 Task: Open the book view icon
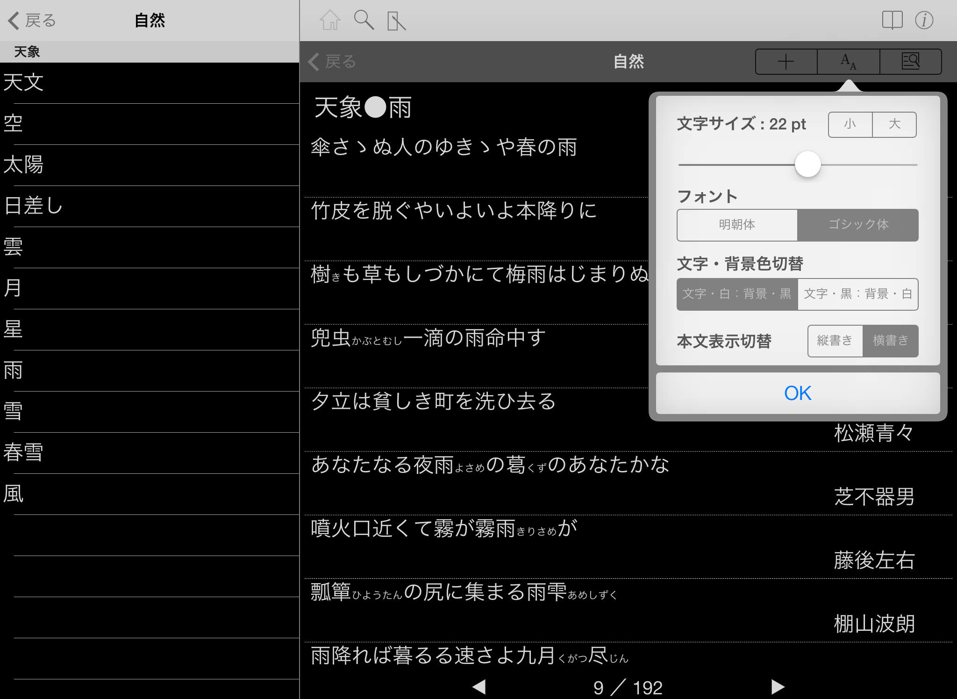tap(892, 20)
